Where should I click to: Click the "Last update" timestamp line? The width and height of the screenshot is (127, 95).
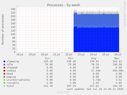(95, 89)
